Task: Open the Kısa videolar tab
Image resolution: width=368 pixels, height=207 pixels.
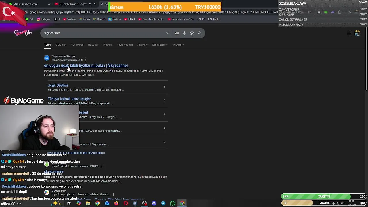Action: point(125,45)
